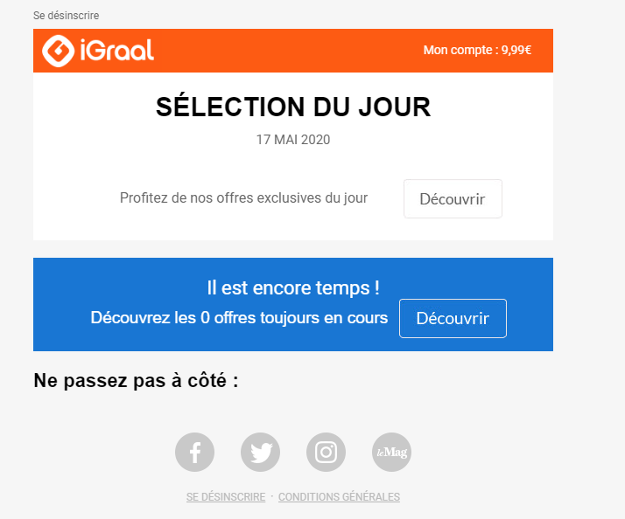Open the Twitter bird icon
Image resolution: width=625 pixels, height=519 pixels.
pos(261,453)
